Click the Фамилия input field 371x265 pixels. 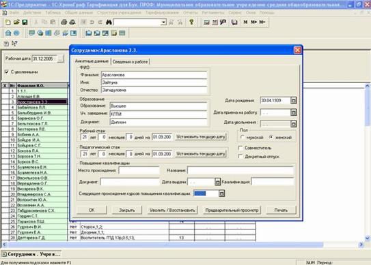click(154, 75)
